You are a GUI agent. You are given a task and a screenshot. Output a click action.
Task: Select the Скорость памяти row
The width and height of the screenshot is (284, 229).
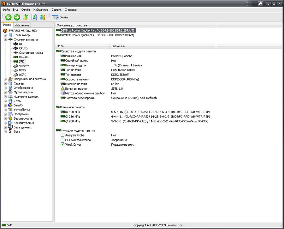click(100, 79)
